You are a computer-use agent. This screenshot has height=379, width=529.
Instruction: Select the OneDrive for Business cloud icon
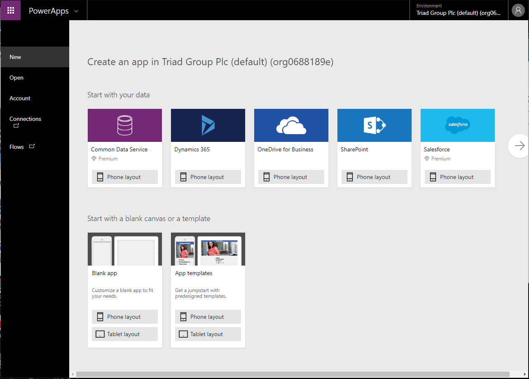click(291, 125)
